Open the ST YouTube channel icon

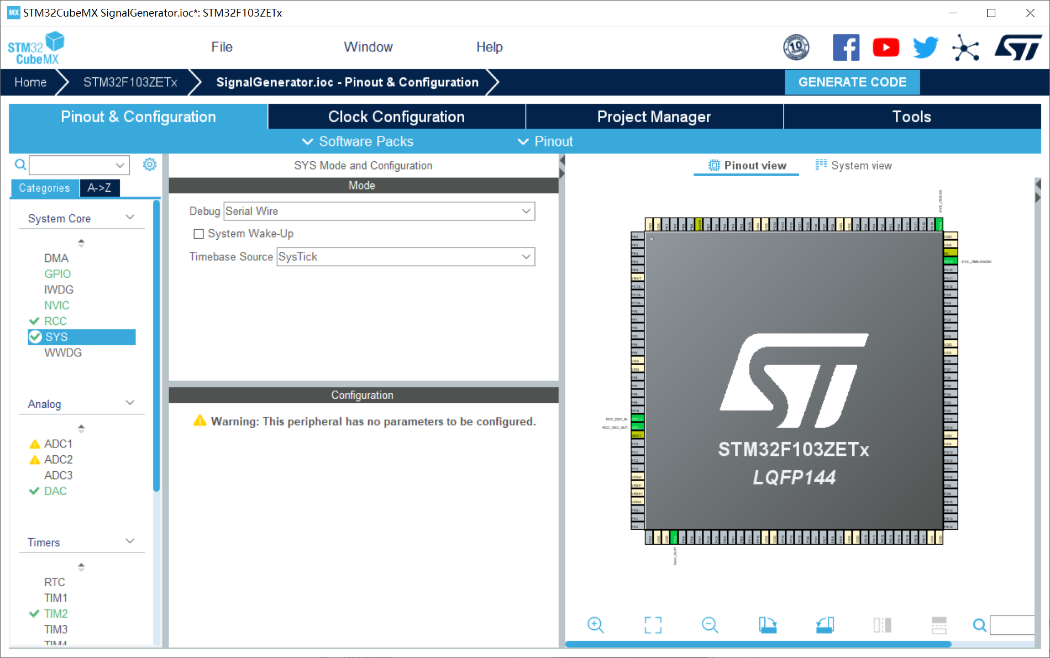point(886,48)
